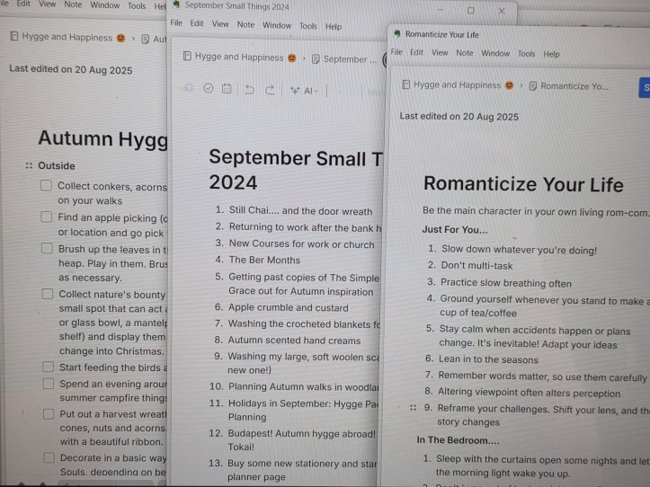Maximize the September Small Things window
Image resolution: width=650 pixels, height=487 pixels.
coord(470,11)
